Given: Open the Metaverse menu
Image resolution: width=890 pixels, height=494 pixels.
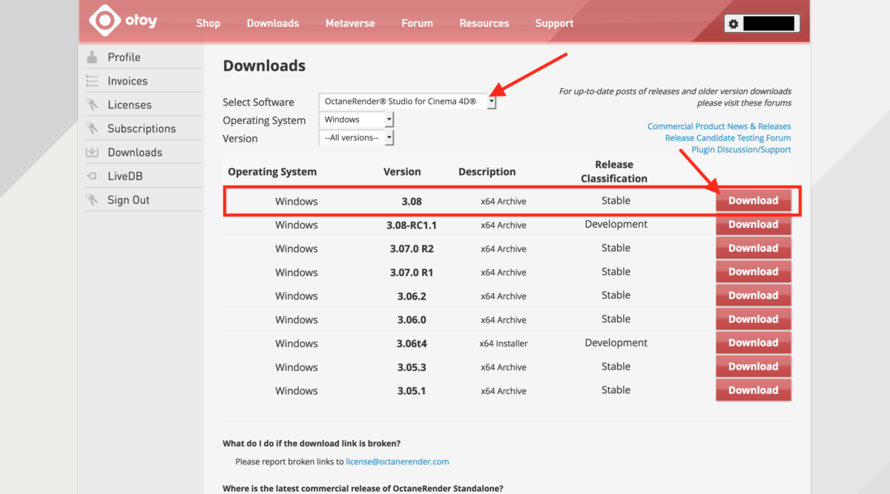Looking at the screenshot, I should [x=351, y=23].
